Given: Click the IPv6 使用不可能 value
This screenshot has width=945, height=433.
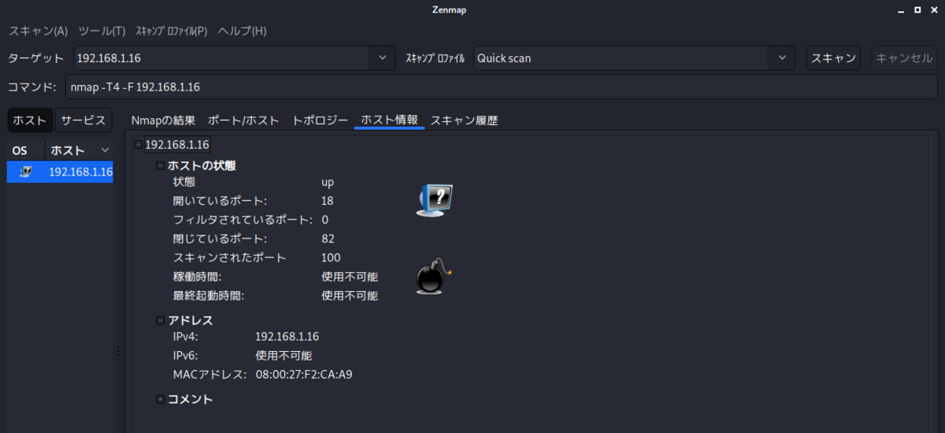Looking at the screenshot, I should 283,355.
